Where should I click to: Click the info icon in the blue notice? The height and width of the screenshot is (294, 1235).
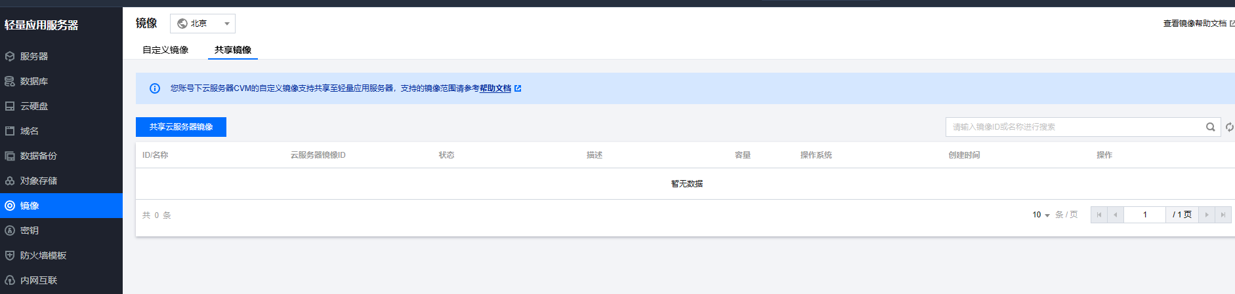pos(155,88)
